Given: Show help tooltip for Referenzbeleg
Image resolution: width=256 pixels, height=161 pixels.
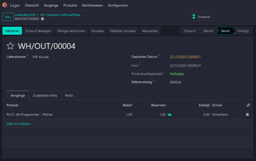Looking at the screenshot, I should pos(154,81).
